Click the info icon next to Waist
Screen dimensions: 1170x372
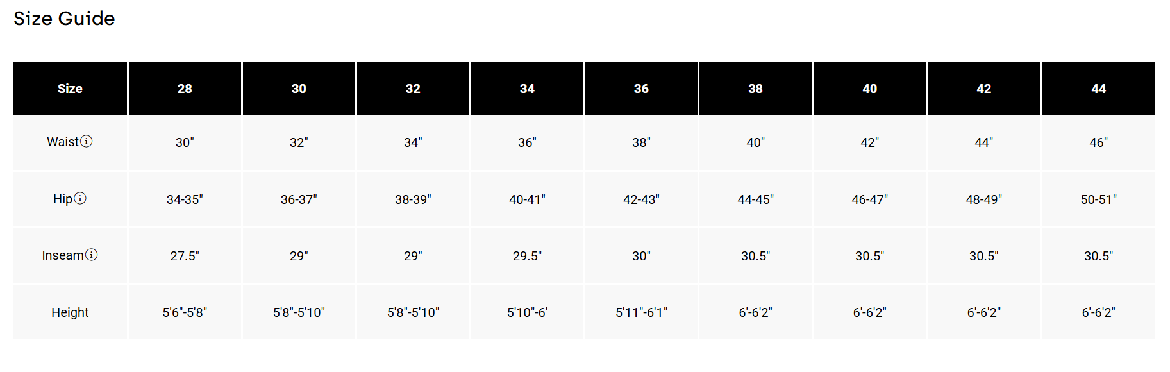(87, 142)
